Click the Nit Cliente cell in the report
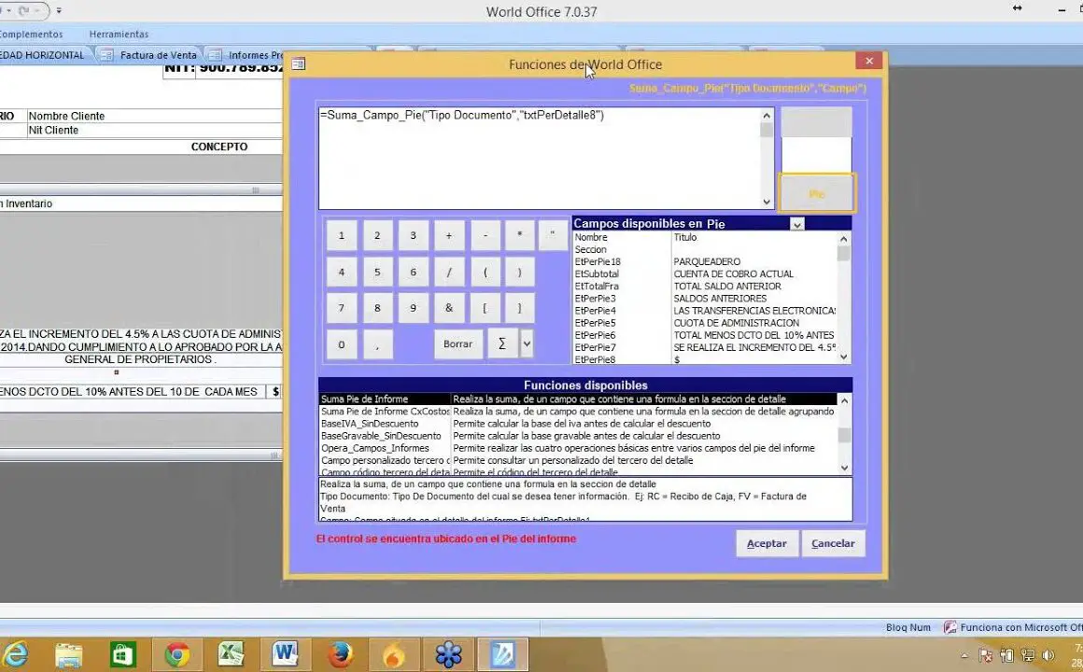This screenshot has width=1083, height=672. coord(154,130)
